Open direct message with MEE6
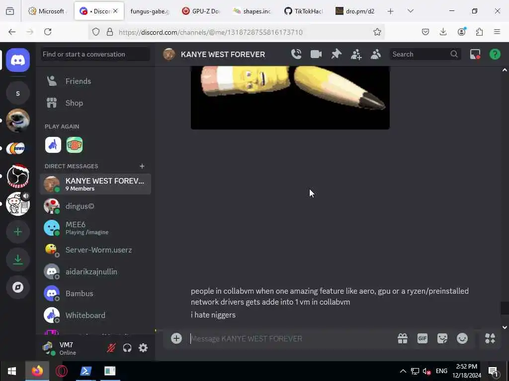 pos(95,228)
